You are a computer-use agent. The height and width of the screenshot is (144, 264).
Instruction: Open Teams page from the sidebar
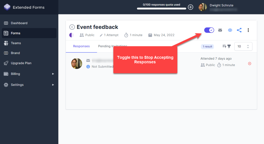(16, 43)
